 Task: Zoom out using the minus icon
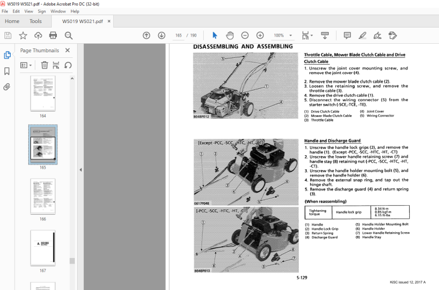pyautogui.click(x=245, y=35)
